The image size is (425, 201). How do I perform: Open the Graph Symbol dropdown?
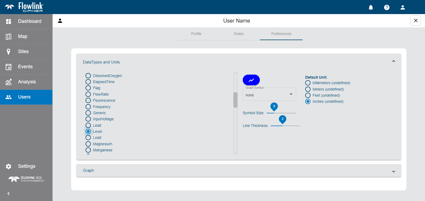[x=269, y=95]
